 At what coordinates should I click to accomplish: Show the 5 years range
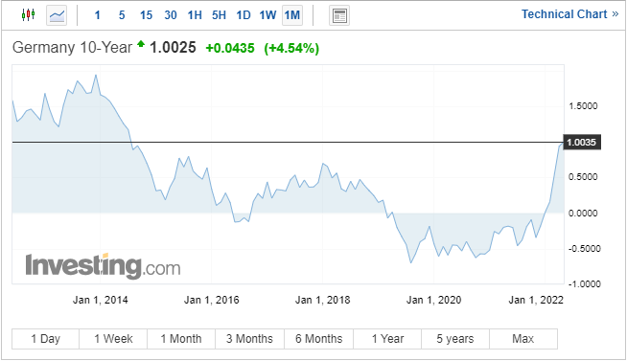[x=455, y=339]
